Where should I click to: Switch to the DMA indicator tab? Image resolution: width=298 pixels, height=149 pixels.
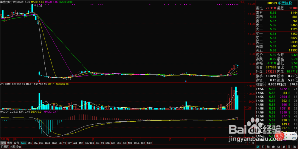point(35,143)
